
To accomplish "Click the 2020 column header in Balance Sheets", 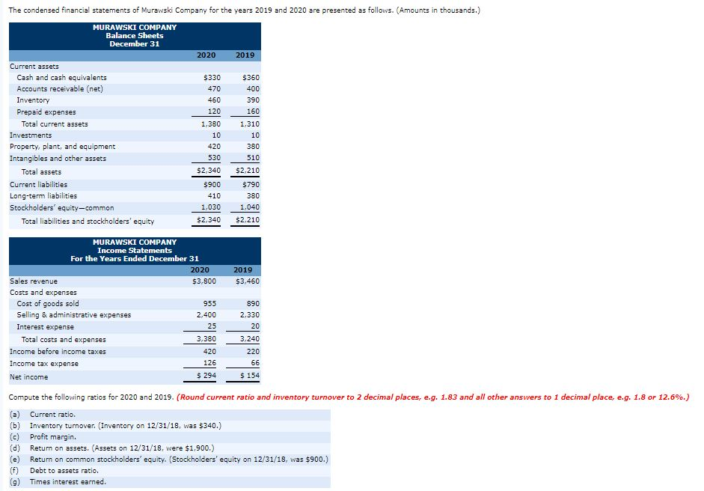I will click(205, 55).
